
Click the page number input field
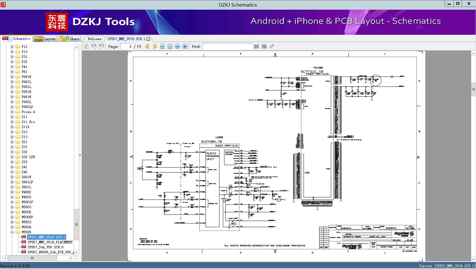126,46
